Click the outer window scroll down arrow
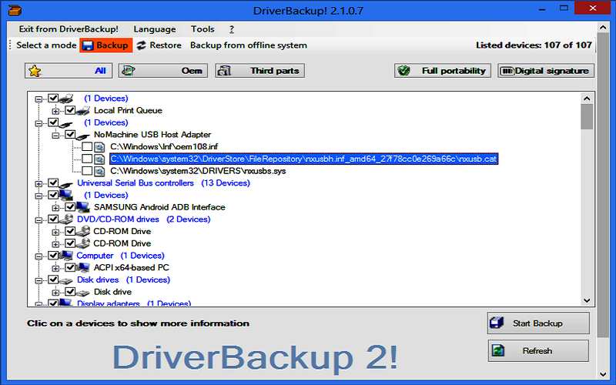The width and height of the screenshot is (616, 385). (x=603, y=374)
